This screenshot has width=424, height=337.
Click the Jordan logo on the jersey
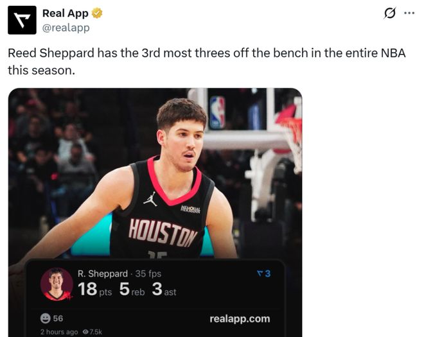150,198
